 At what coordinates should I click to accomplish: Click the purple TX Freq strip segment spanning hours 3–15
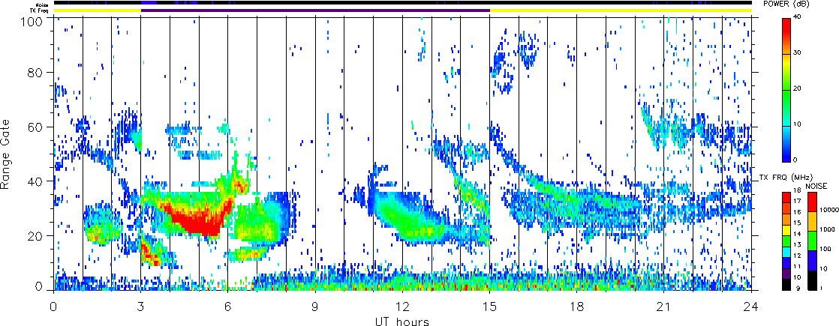(315, 10)
